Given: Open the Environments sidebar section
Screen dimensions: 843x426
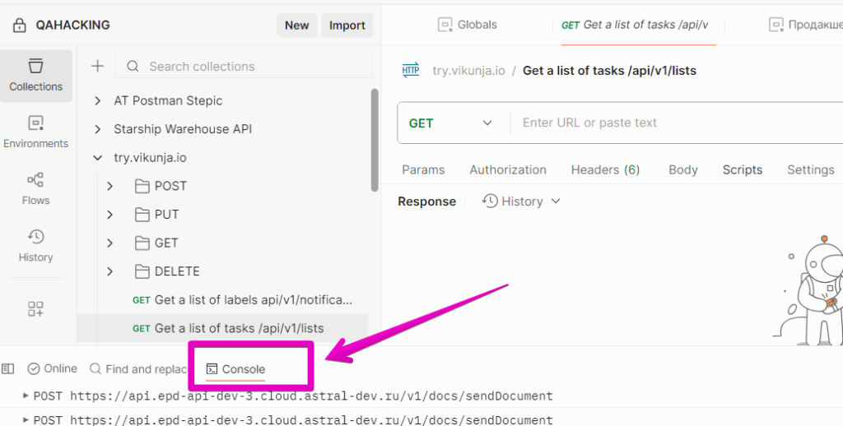Looking at the screenshot, I should (x=36, y=132).
